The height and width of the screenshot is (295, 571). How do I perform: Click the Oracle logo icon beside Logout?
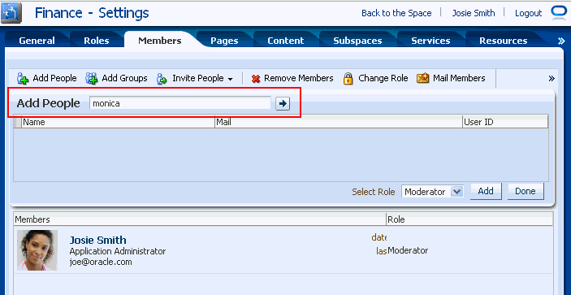559,13
